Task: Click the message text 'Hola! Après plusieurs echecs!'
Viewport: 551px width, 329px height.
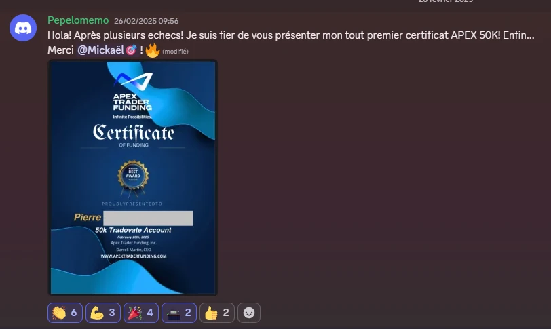Action: [115, 35]
